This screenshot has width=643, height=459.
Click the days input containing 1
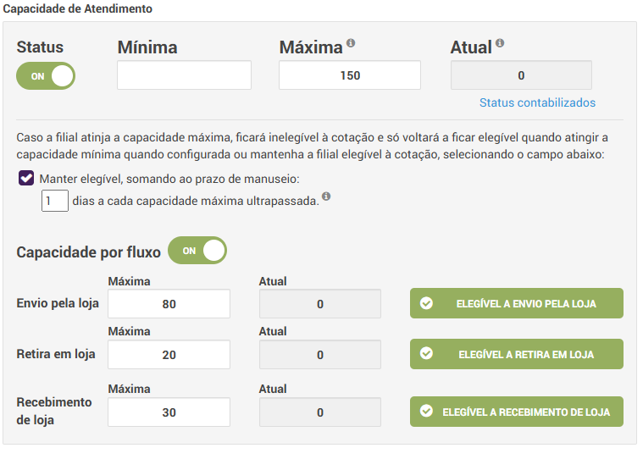(55, 202)
